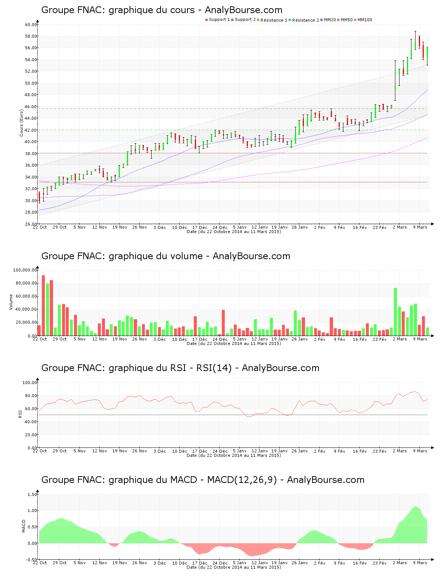Click '2 Mars' date on volume chart axis
Viewport: 448px width, 578px height.
399,339
